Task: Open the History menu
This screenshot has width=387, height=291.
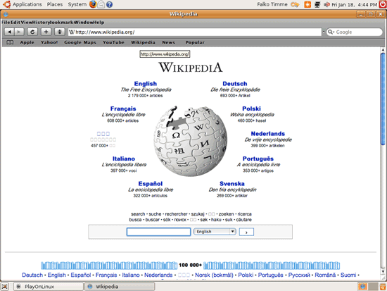Action: pyautogui.click(x=42, y=23)
